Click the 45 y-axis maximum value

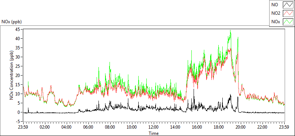coord(17,29)
